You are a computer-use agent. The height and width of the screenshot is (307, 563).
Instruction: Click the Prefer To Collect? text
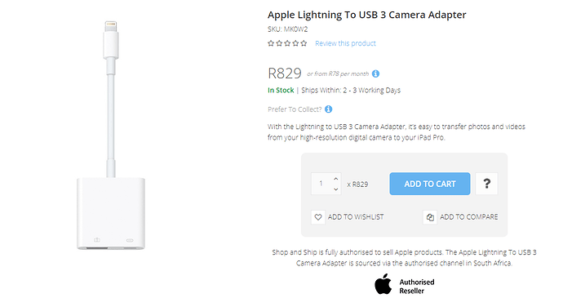pos(295,109)
